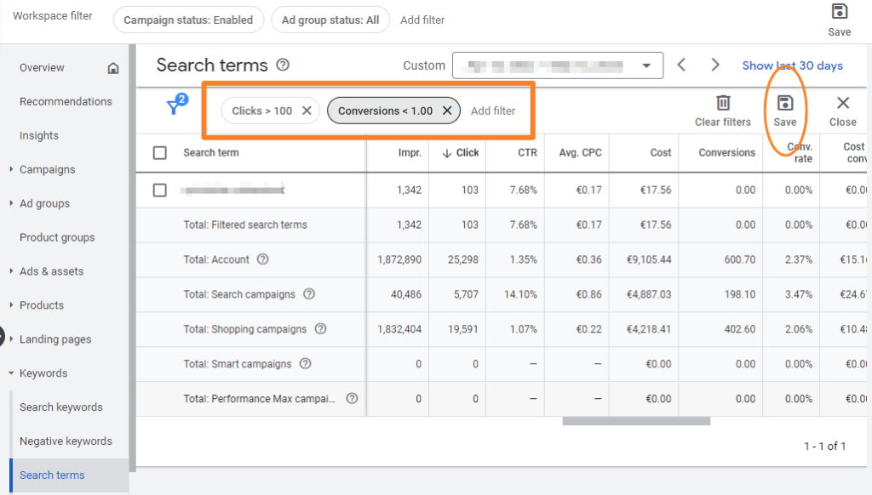Image resolution: width=872 pixels, height=495 pixels.
Task: Open Product groups in the sidebar
Action: tap(57, 237)
